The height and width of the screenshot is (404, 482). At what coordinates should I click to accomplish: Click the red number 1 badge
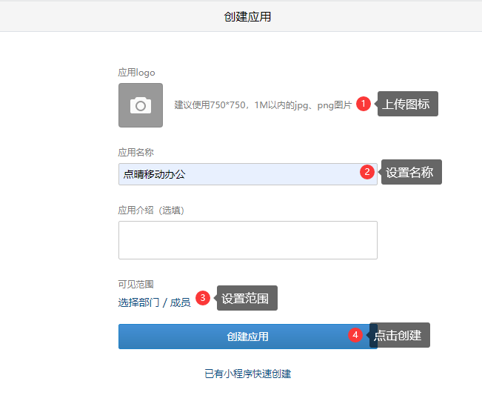click(363, 104)
